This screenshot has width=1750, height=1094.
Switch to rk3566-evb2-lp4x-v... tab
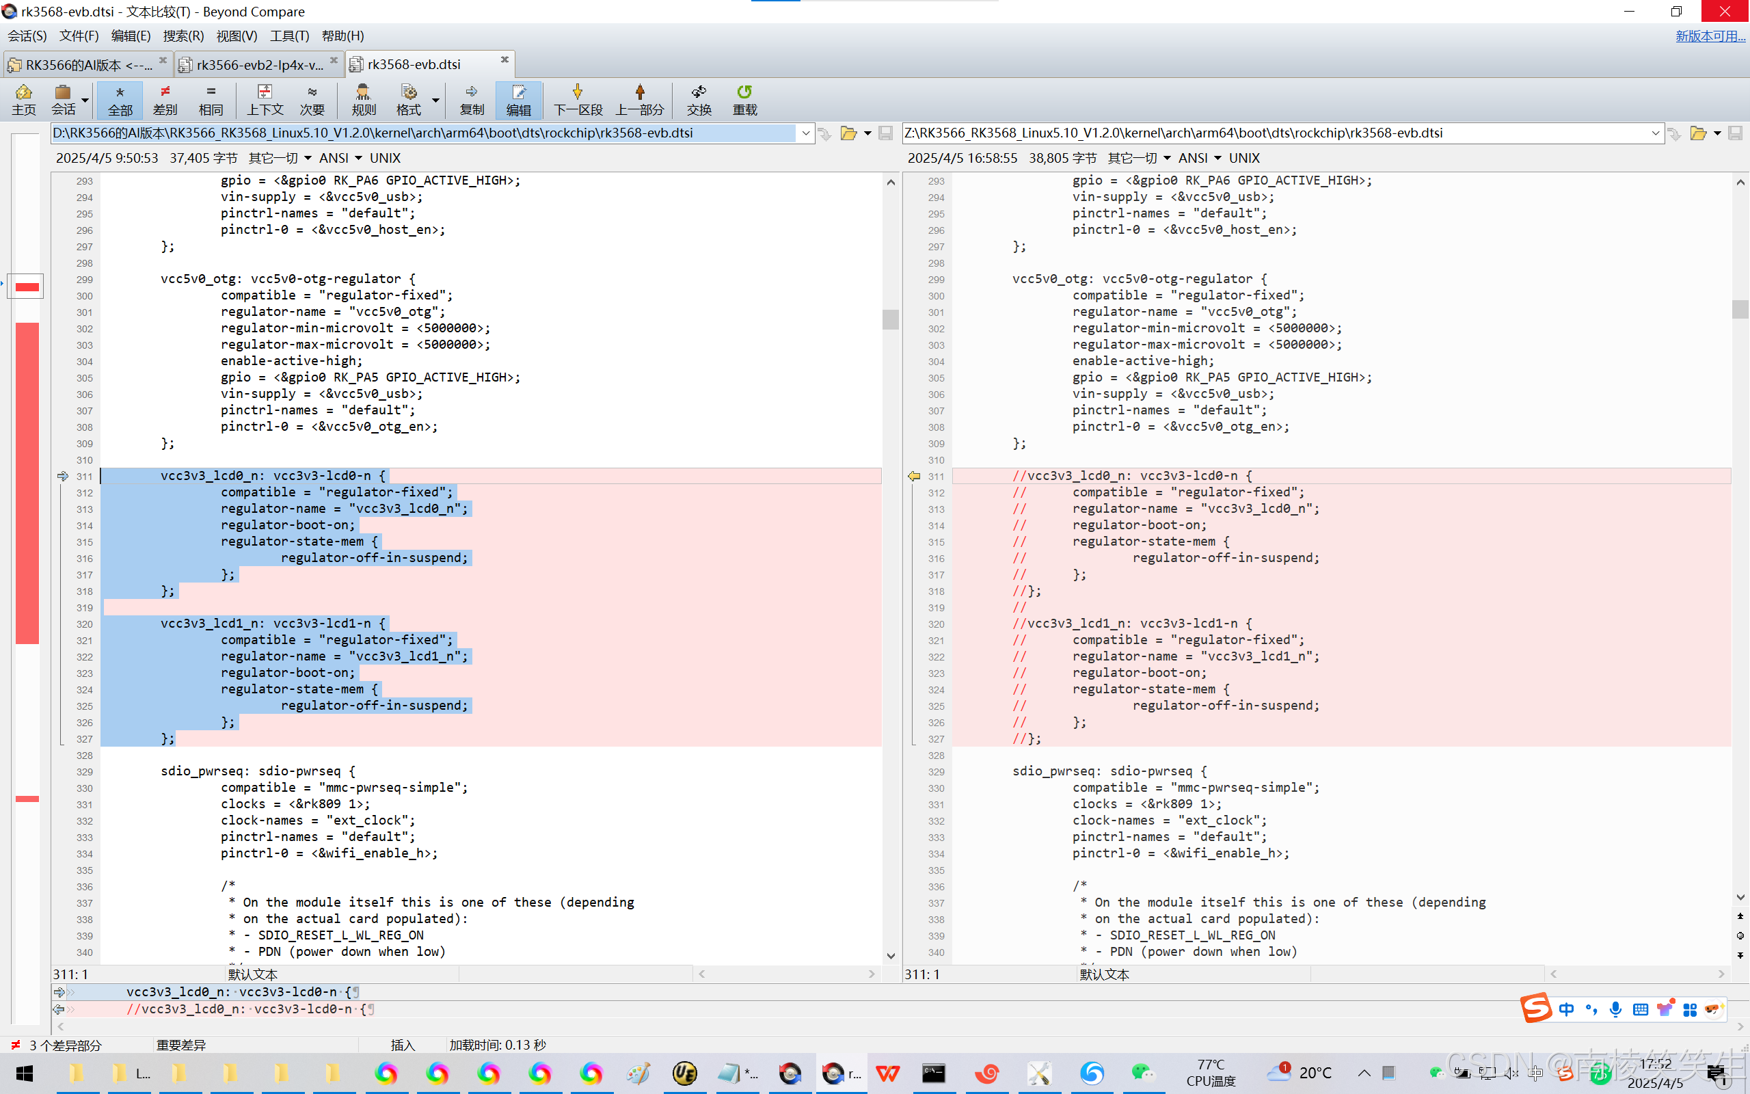pyautogui.click(x=258, y=64)
